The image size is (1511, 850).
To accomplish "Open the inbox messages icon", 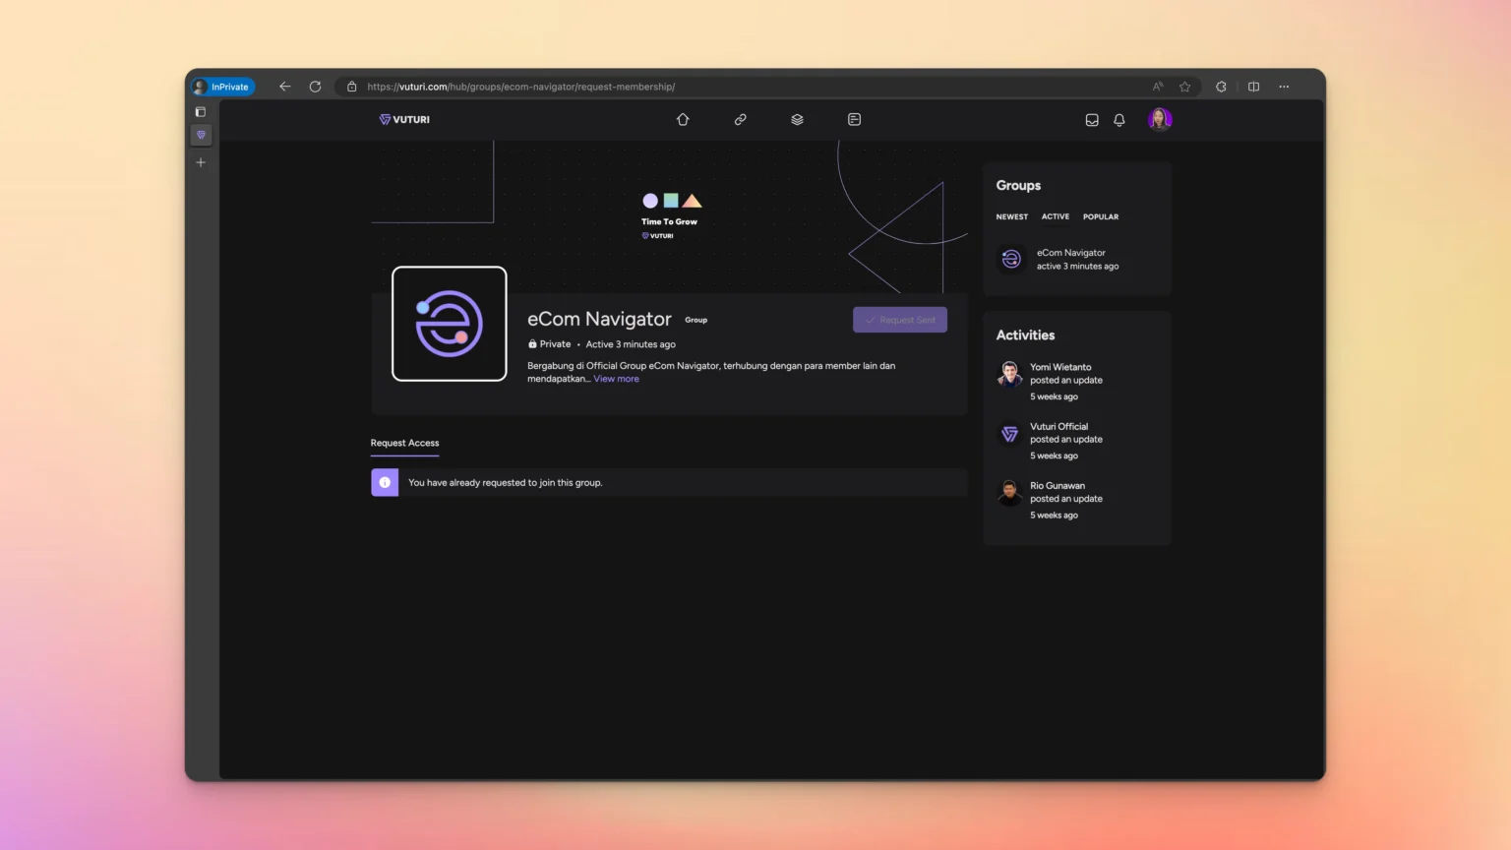I will click(1092, 120).
